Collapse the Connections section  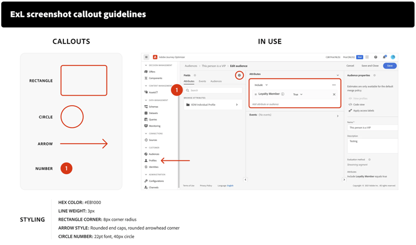coord(146,134)
